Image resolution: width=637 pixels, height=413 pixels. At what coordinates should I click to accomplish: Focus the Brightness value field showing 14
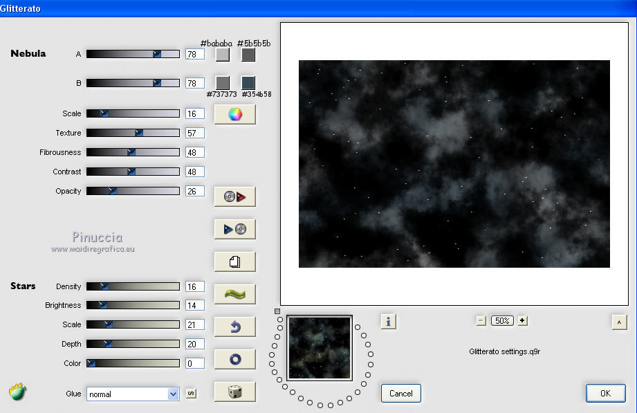tap(195, 305)
